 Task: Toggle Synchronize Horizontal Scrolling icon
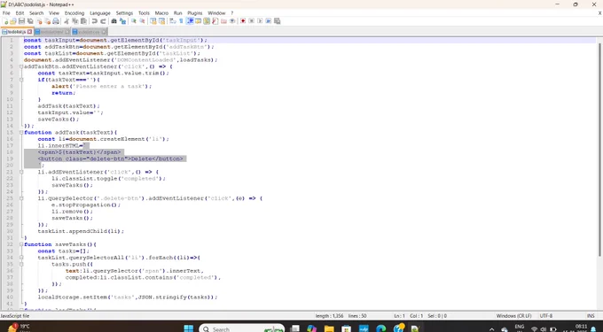click(161, 20)
